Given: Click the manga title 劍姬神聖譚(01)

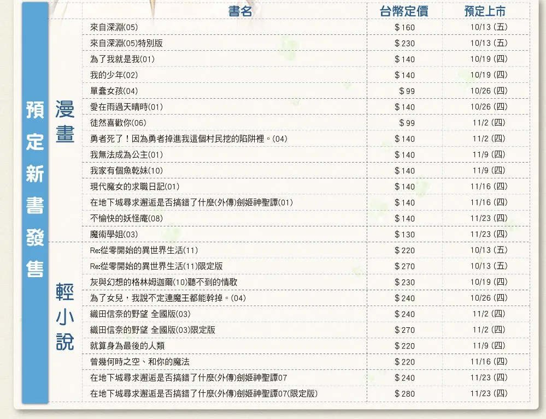Looking at the screenshot, I should (x=191, y=202).
